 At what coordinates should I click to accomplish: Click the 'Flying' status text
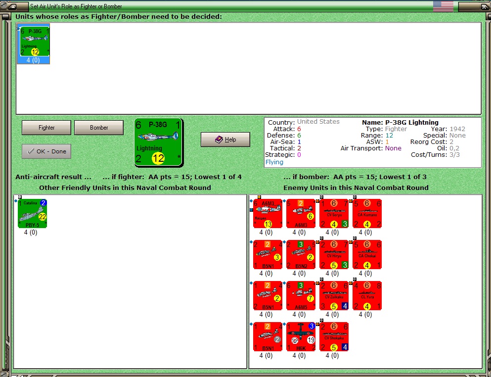point(274,162)
